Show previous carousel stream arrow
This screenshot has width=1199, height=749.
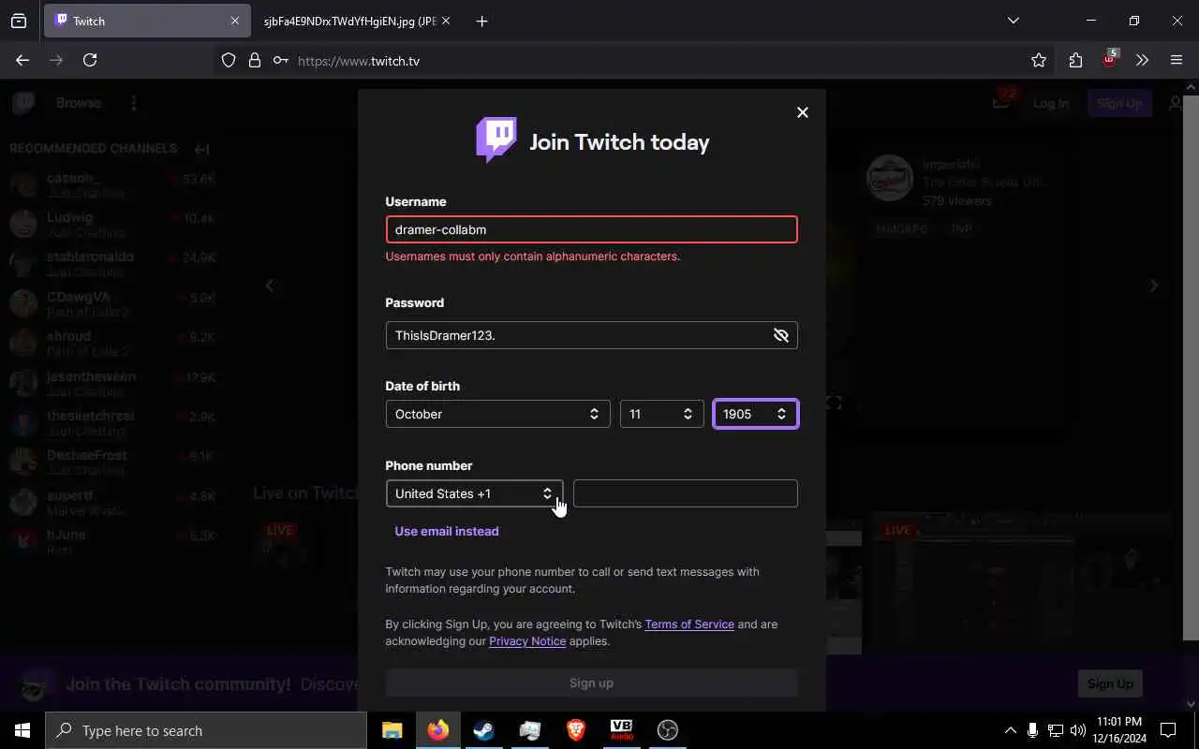(270, 286)
